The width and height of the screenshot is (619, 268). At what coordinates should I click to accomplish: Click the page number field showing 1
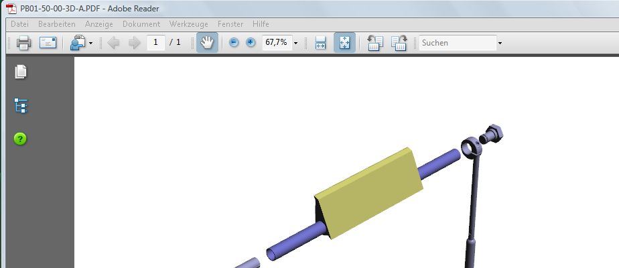coord(156,42)
